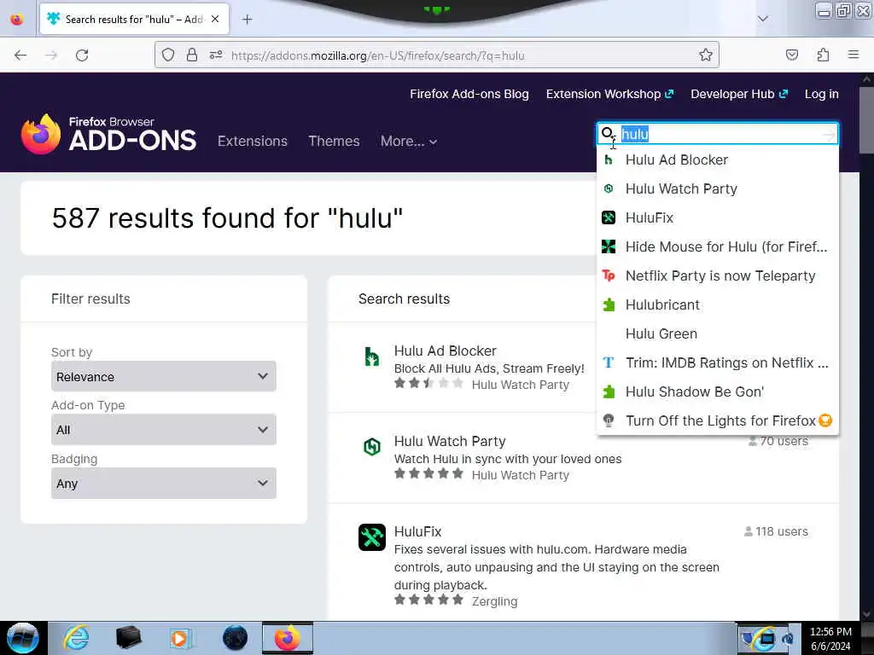Image resolution: width=874 pixels, height=655 pixels.
Task: Open tracking protection shield icon
Action: tap(168, 55)
